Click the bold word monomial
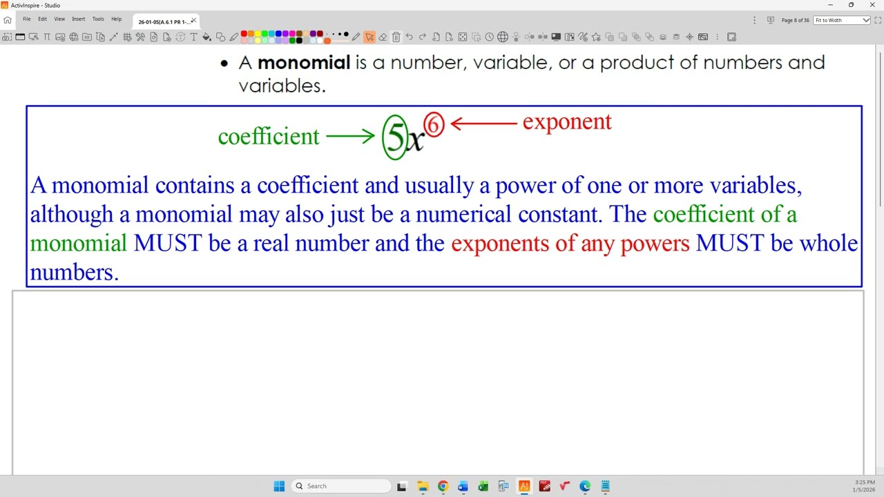 click(x=304, y=62)
